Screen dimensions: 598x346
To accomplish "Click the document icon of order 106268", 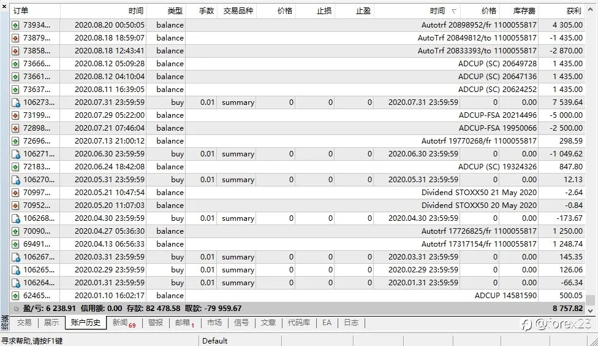I will [x=16, y=219].
